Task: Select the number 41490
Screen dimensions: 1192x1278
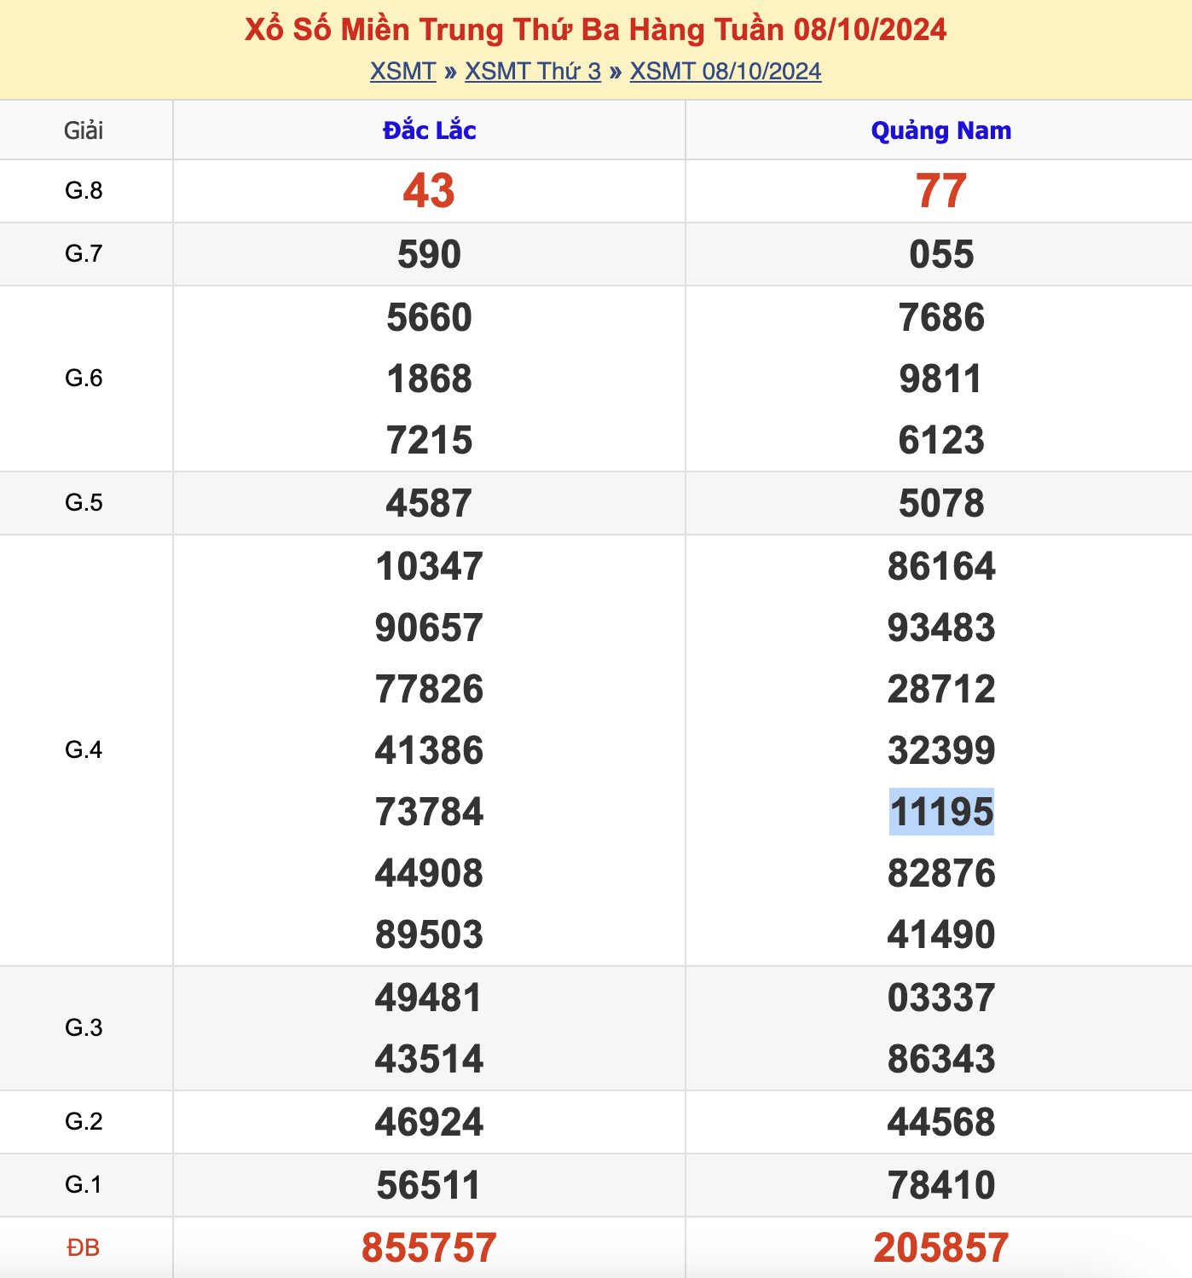Action: point(941,934)
